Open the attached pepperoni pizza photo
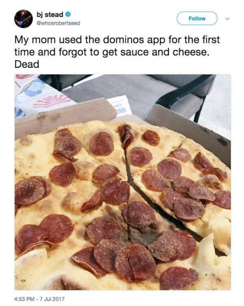 click(123, 182)
